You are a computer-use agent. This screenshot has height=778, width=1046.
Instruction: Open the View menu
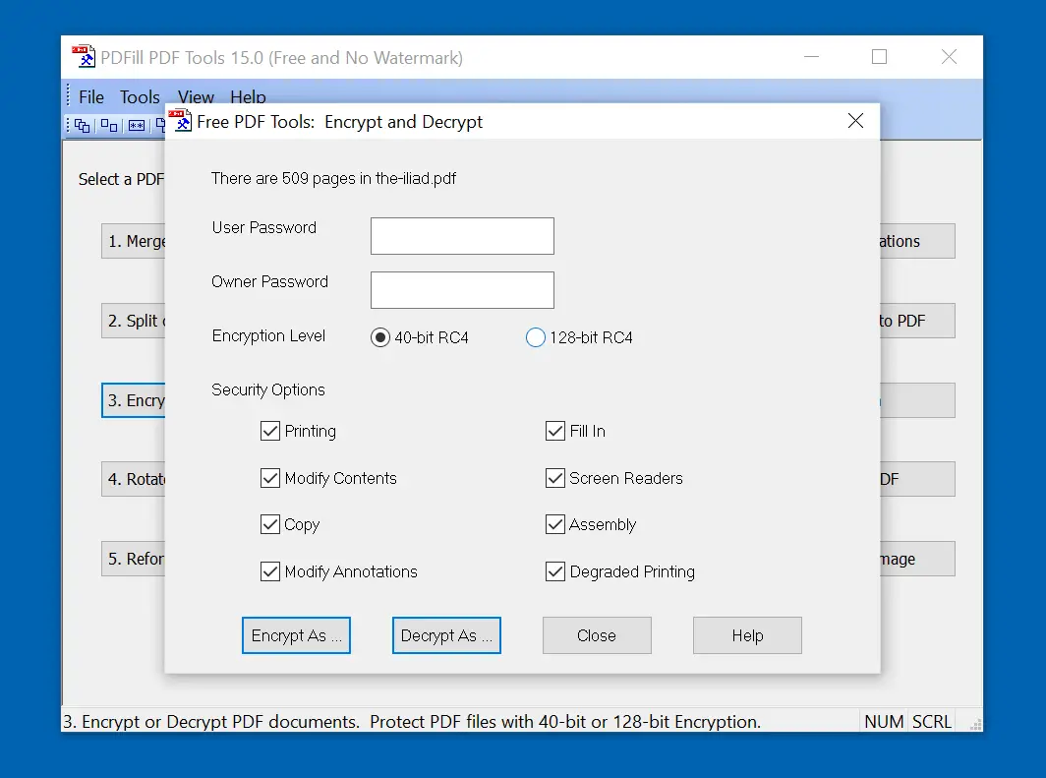196,96
